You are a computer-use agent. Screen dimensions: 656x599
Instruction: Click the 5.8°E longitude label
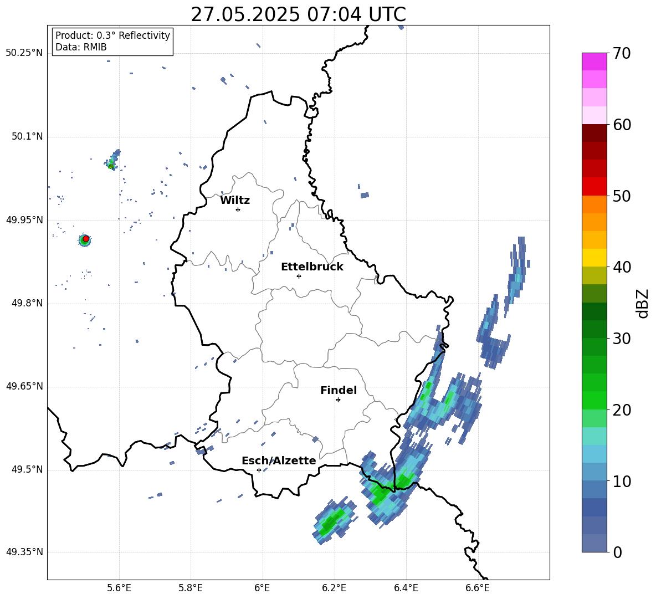[x=191, y=588]
